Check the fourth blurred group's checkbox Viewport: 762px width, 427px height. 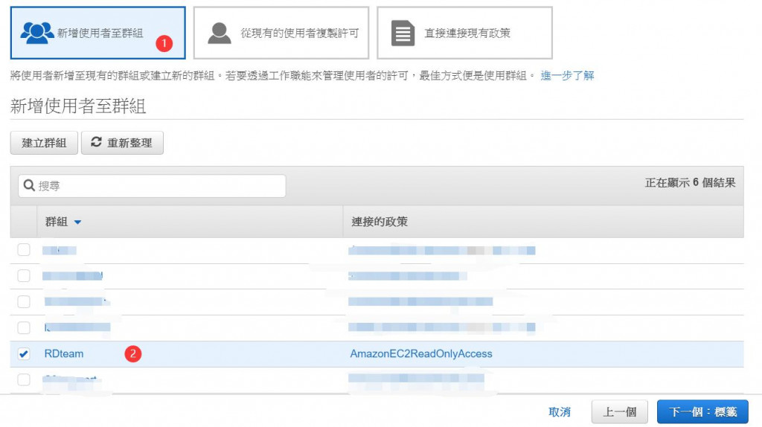[24, 327]
